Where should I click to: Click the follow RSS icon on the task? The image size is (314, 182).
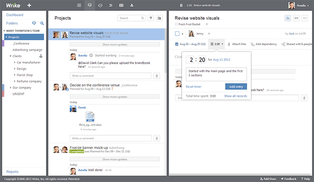(x=288, y=18)
